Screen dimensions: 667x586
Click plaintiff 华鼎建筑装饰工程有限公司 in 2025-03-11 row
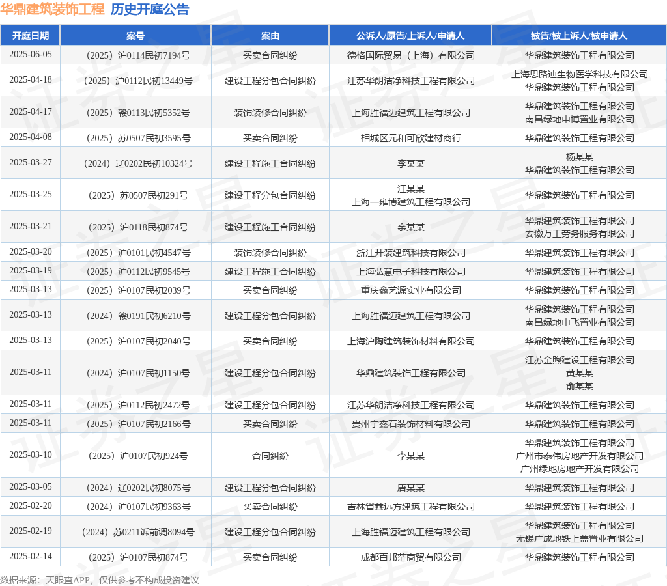coord(411,373)
